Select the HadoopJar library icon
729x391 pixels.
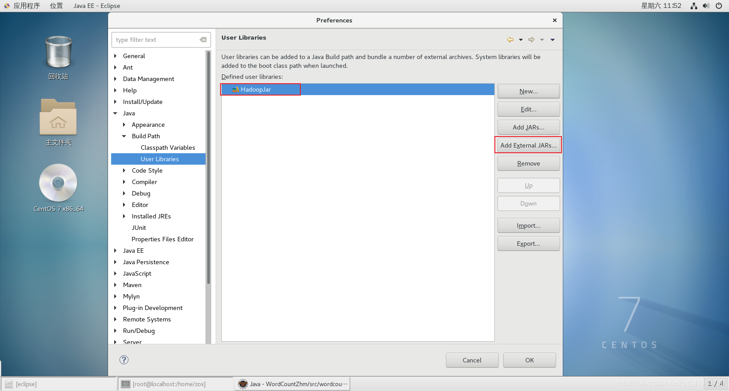tap(236, 89)
